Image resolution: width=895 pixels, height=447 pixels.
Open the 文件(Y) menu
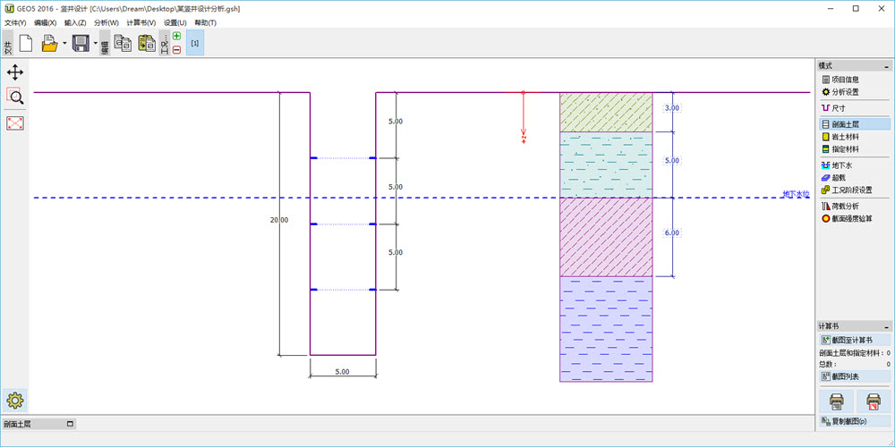pos(15,23)
